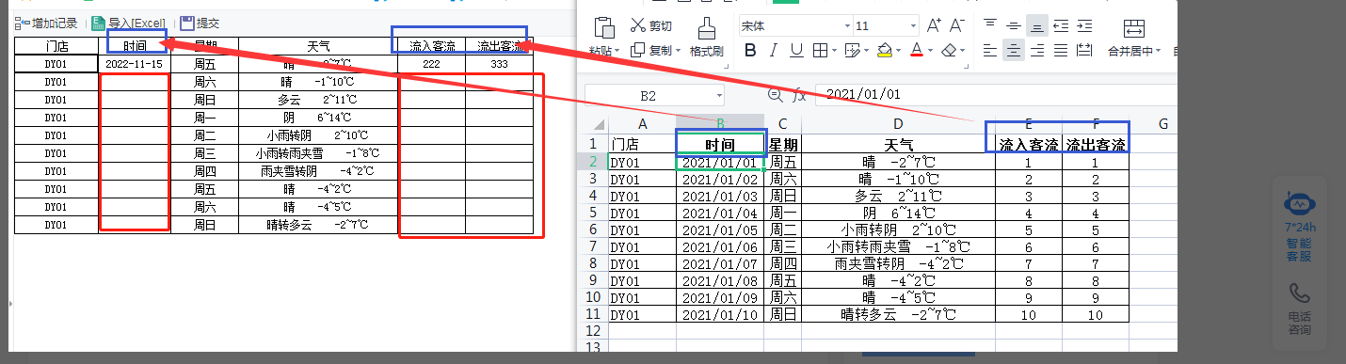Select column A header
The image size is (1346, 364).
tap(642, 124)
